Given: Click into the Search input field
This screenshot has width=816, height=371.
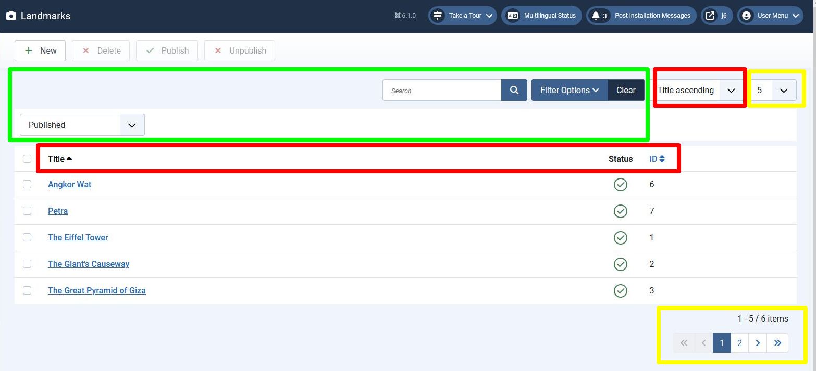Looking at the screenshot, I should (x=442, y=90).
